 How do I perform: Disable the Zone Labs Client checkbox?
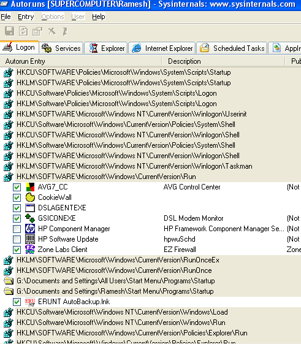pos(17,250)
